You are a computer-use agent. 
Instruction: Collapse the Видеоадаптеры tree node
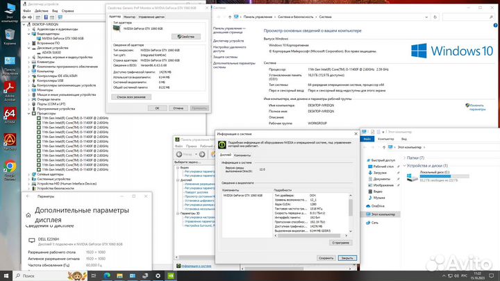28,34
